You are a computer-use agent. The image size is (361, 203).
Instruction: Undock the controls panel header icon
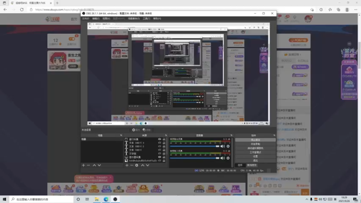pyautogui.click(x=274, y=135)
